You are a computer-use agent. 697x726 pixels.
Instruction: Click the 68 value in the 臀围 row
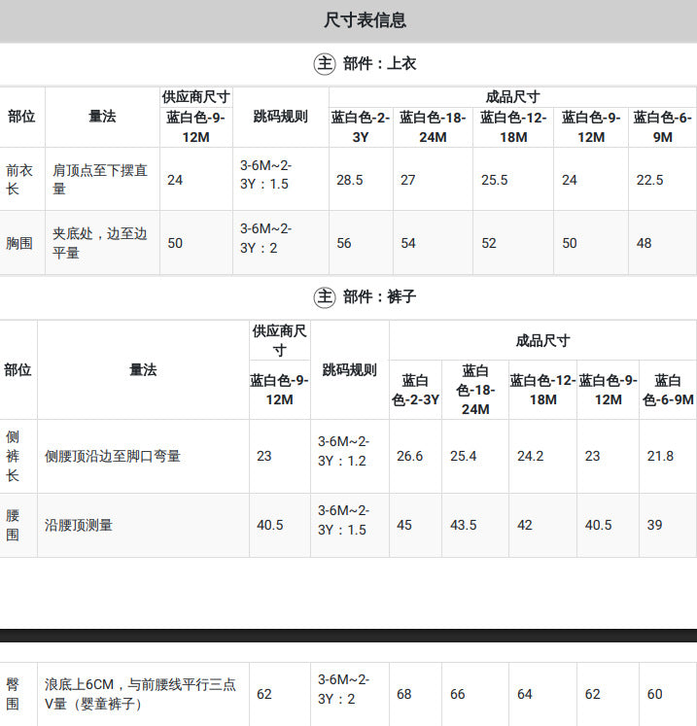tap(403, 694)
